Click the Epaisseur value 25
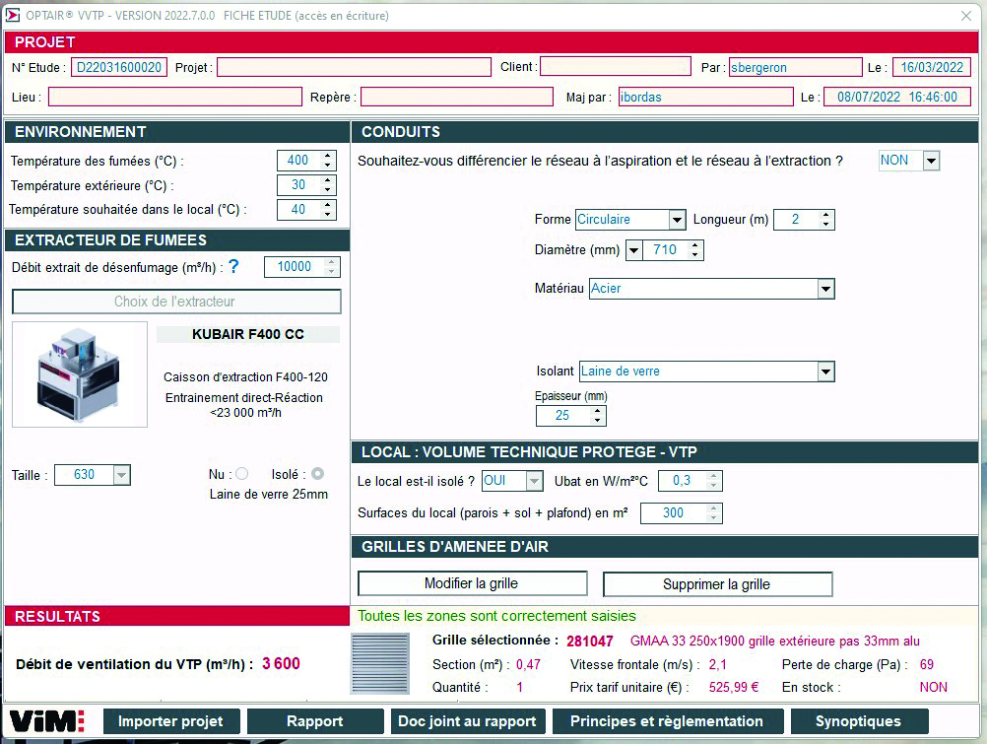The width and height of the screenshot is (987, 744). pyautogui.click(x=562, y=416)
